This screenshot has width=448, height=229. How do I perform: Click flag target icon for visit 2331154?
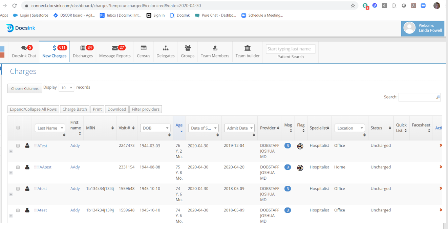[x=300, y=168]
